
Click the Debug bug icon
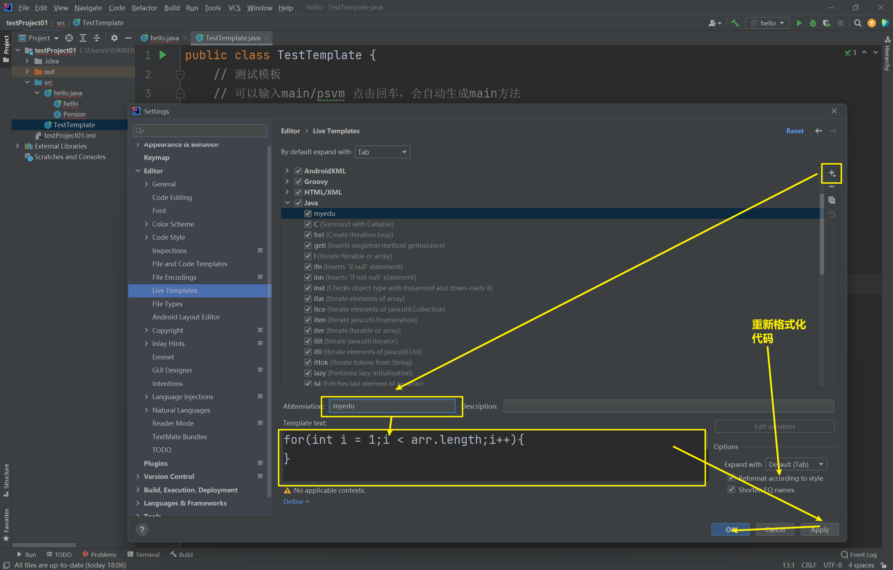tap(813, 23)
